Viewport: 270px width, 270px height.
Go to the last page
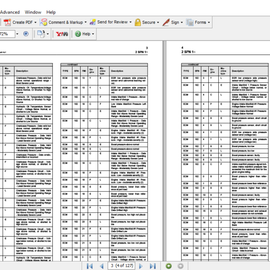point(153,266)
